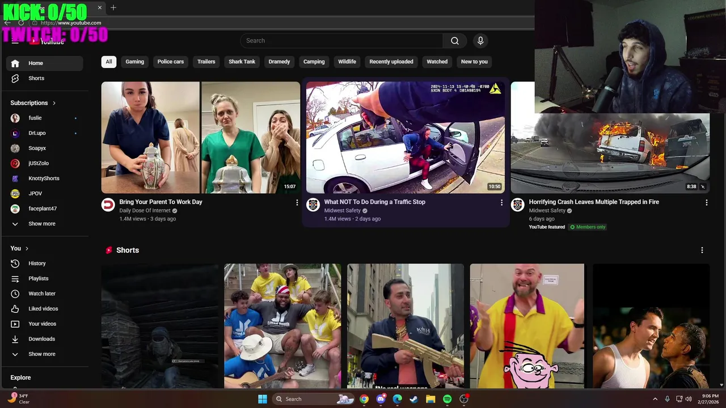Click the browser address bar URL
726x408 pixels.
point(71,23)
